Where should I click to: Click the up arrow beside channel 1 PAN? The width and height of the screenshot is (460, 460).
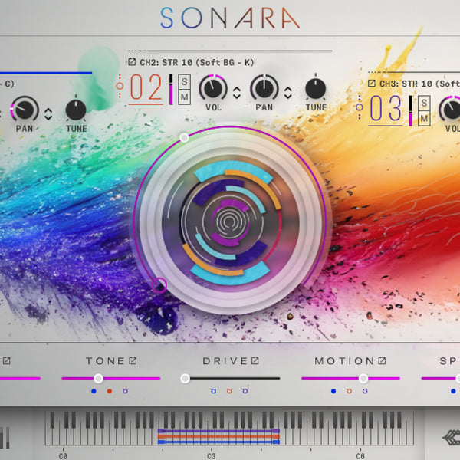48,110
